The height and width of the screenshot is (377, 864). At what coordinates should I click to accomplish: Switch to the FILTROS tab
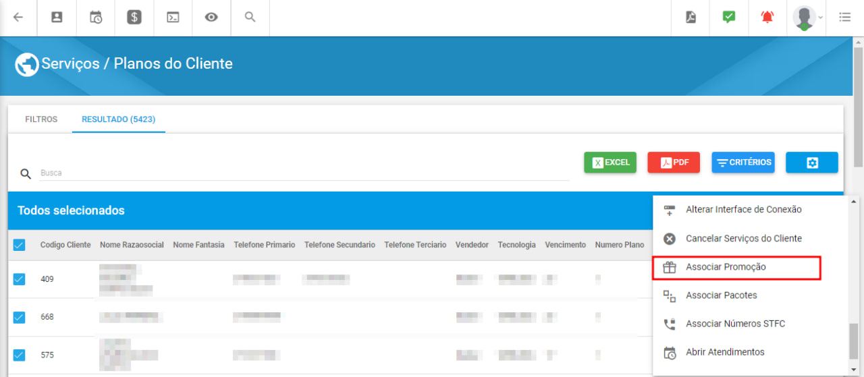pos(41,119)
